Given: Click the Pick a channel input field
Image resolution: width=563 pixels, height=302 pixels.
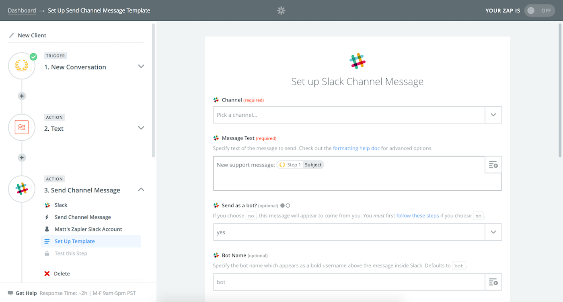Looking at the screenshot, I should tap(349, 115).
